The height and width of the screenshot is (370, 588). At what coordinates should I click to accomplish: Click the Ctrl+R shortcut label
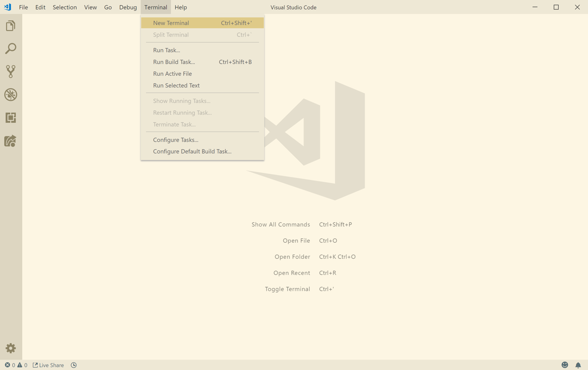[x=328, y=273]
